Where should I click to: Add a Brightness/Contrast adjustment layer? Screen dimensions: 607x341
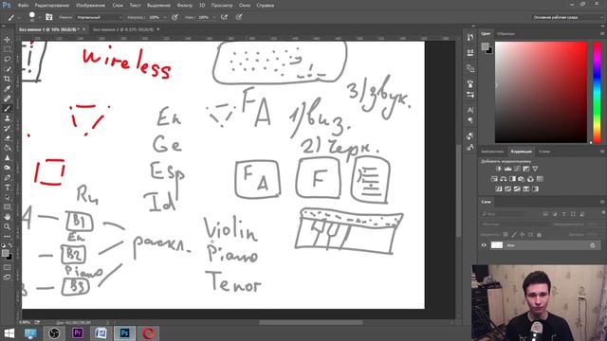pyautogui.click(x=498, y=169)
